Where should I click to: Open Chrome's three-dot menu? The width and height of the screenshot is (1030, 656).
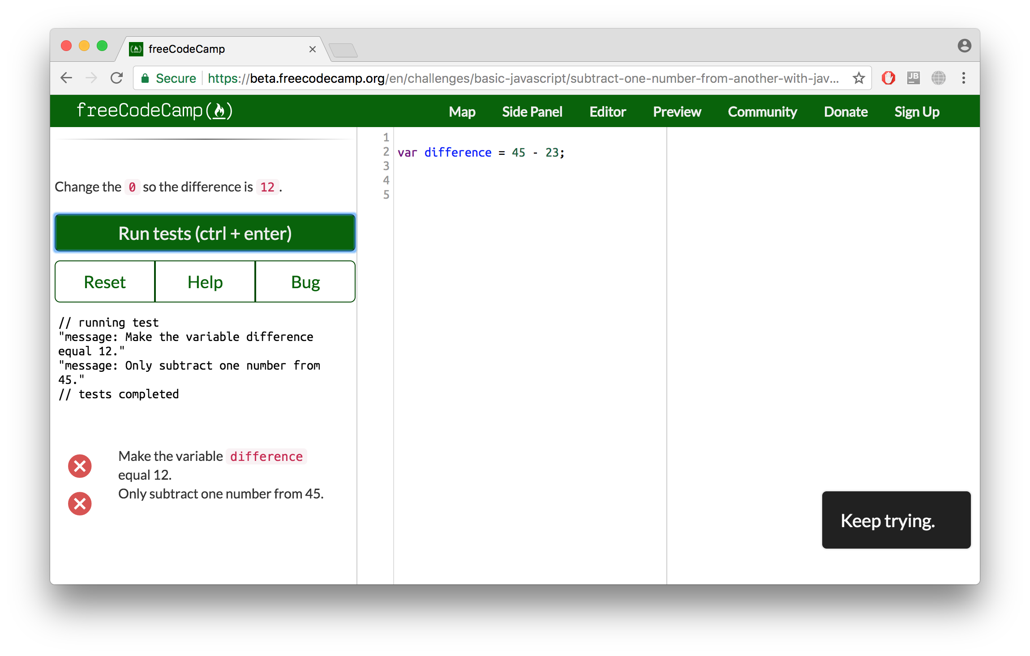point(964,78)
